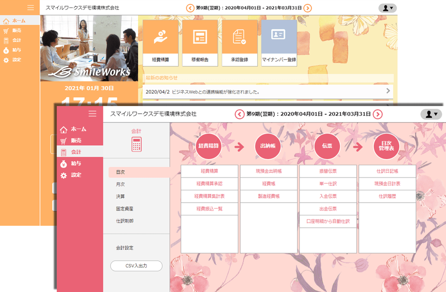446x292 pixels.
Task: Open the マイナンバー登録 tile
Action: coord(279,43)
